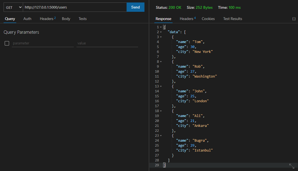Viewport: 298px width, 171px height.
Task: Click the "Ali" name value
Action: [x=198, y=116]
